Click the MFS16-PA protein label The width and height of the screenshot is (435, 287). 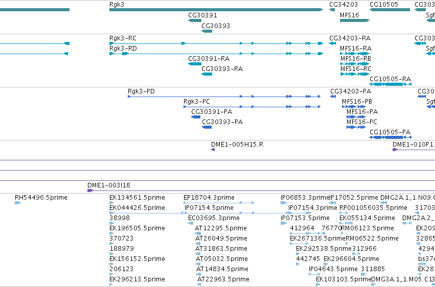coord(362,112)
